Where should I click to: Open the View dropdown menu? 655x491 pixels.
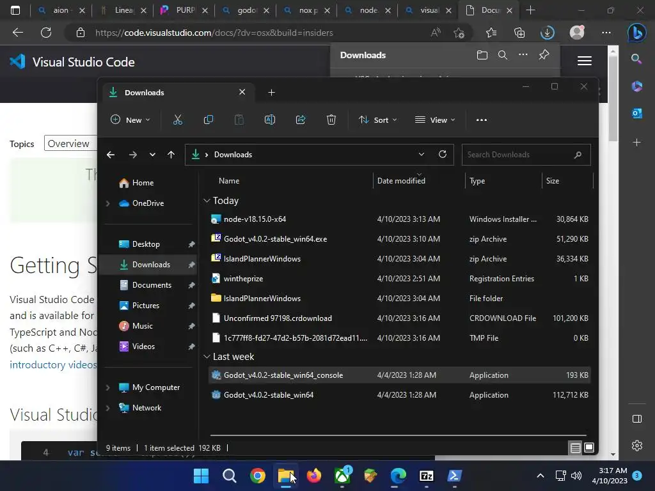435,120
